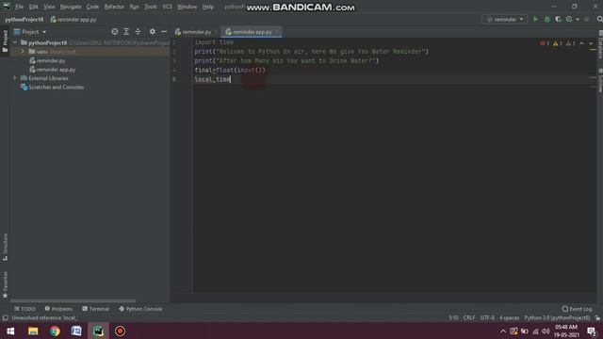Click the stop button in the run toolbar
The image size is (603, 339).
tap(586, 19)
